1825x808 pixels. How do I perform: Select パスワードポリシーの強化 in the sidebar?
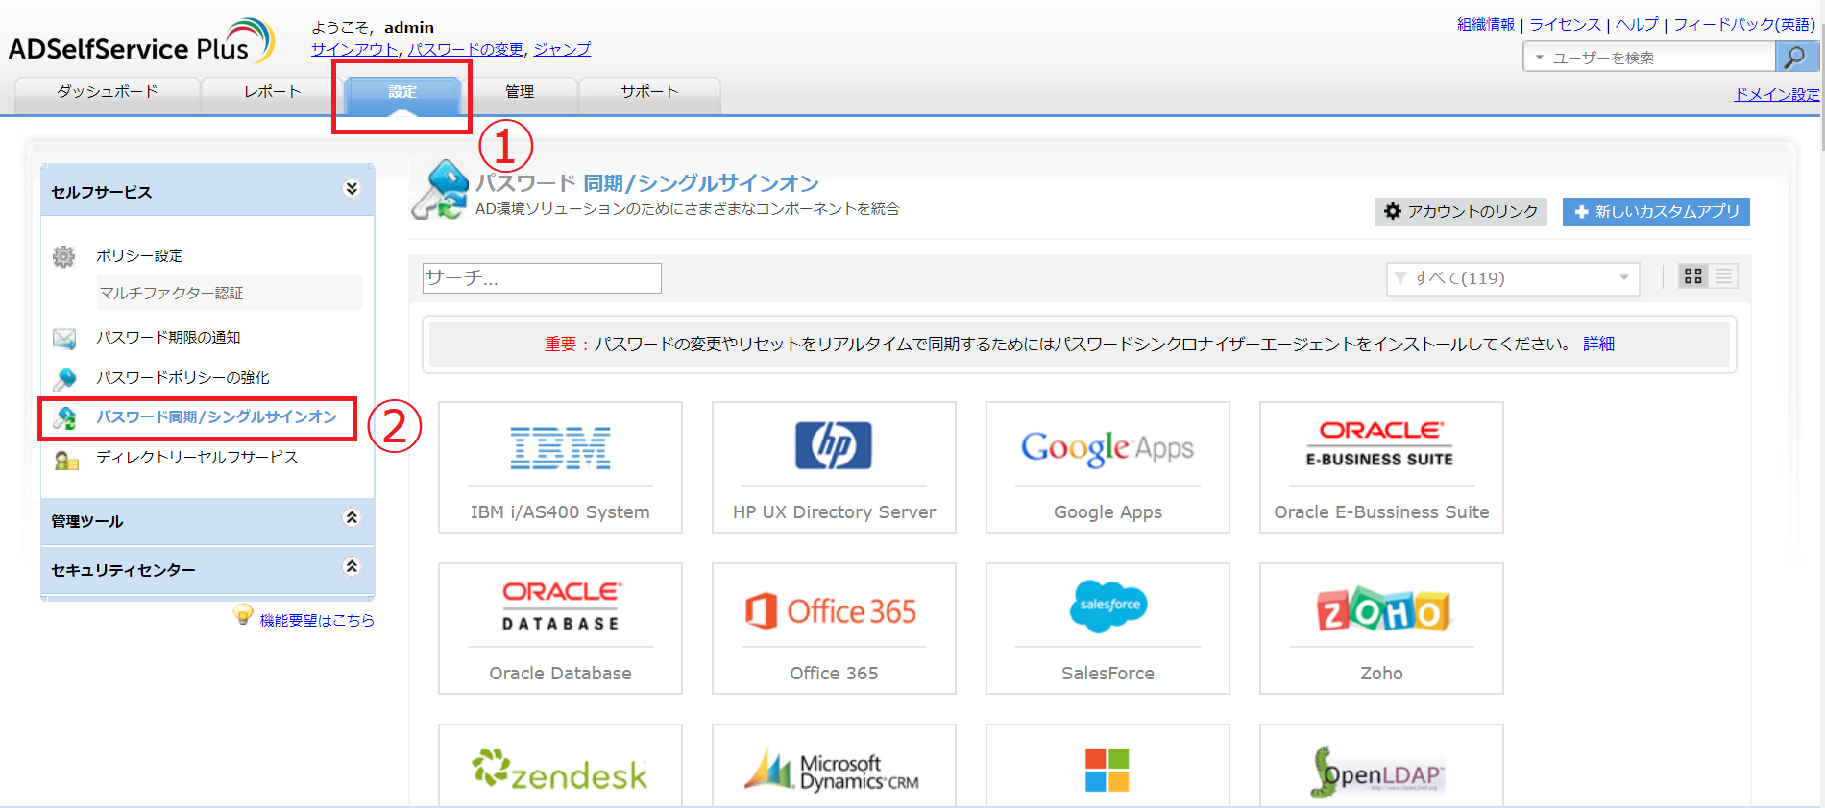182,378
